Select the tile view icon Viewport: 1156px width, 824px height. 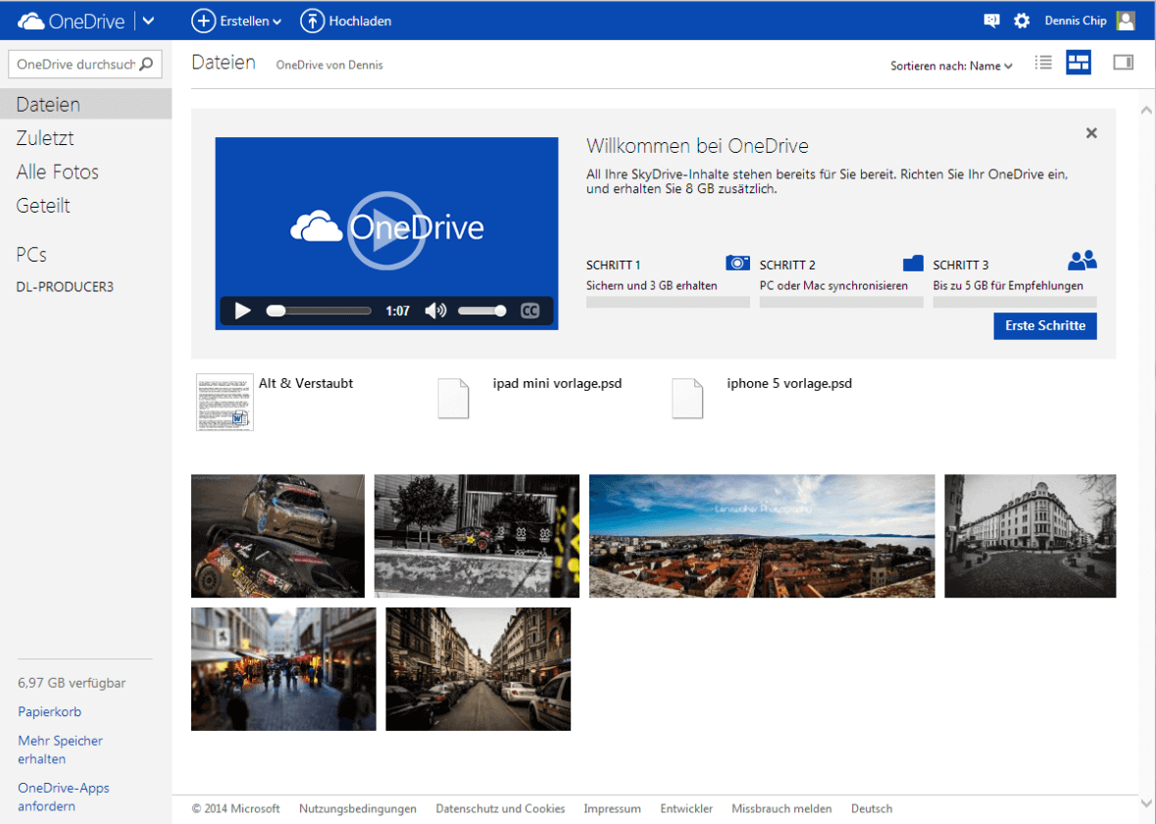(x=1079, y=62)
